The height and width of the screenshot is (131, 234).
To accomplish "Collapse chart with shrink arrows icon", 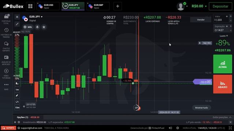I will tap(17, 24).
